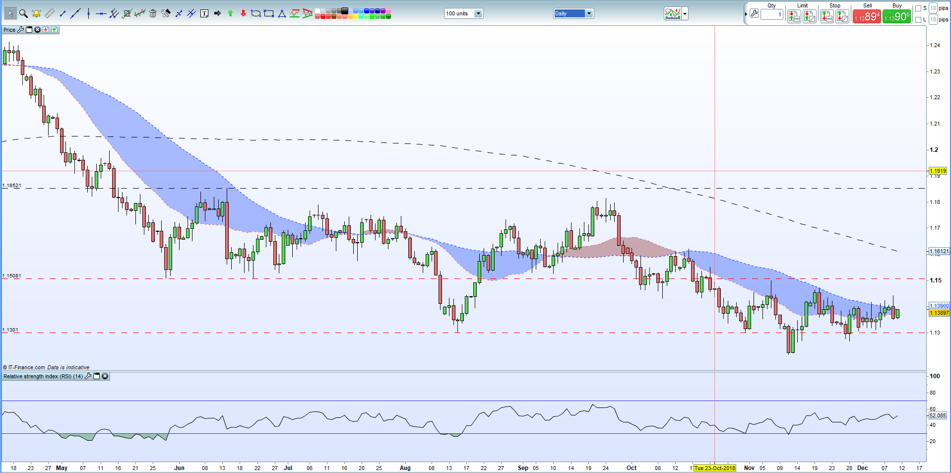The width and height of the screenshot is (951, 473).
Task: Click second Stop order button
Action: pyautogui.click(x=842, y=16)
